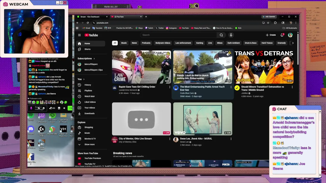Viewport: 326px width, 183px height.
Task: Expand the Subscriptions section
Action: (86, 58)
